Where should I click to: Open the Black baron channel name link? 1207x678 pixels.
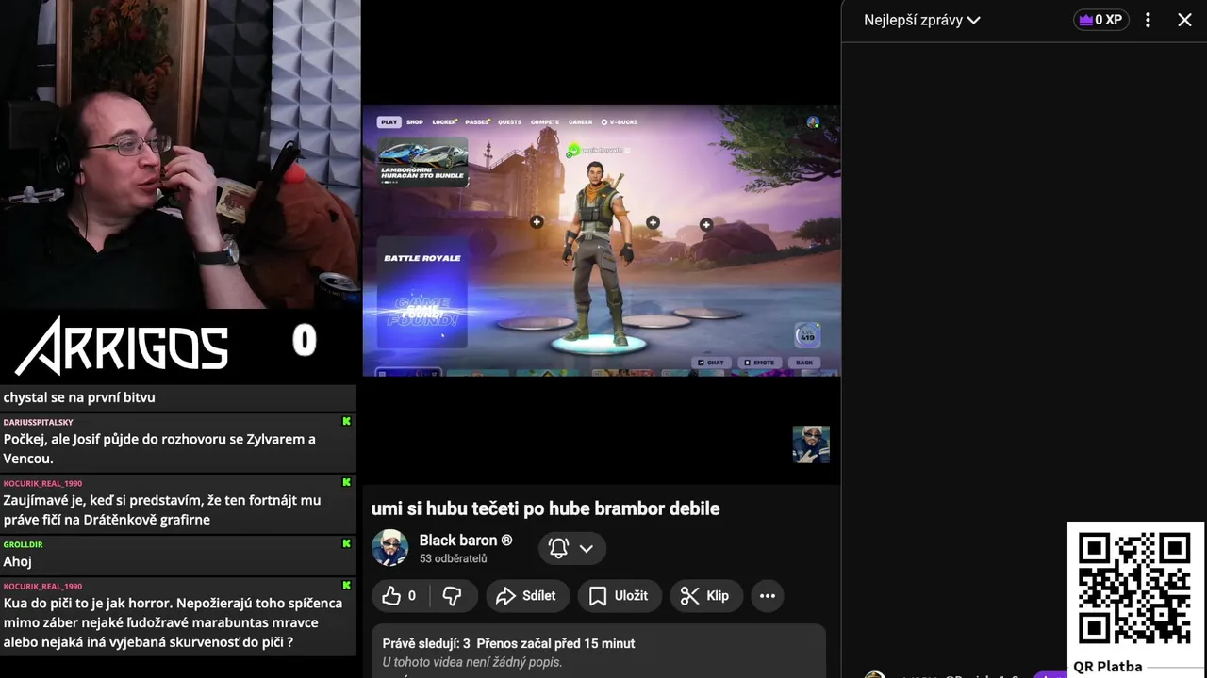(x=466, y=541)
